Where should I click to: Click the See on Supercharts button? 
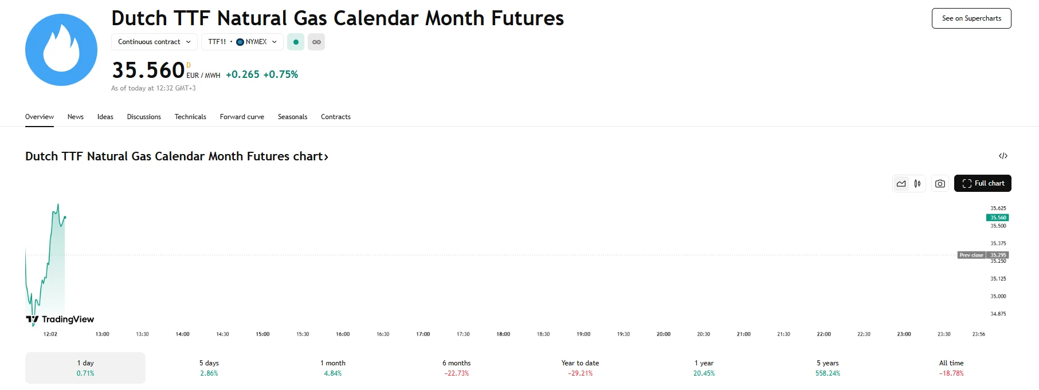971,18
